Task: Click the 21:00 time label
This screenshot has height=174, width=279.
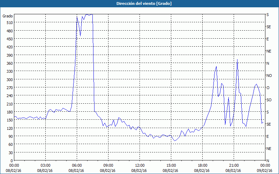Action: (234, 166)
